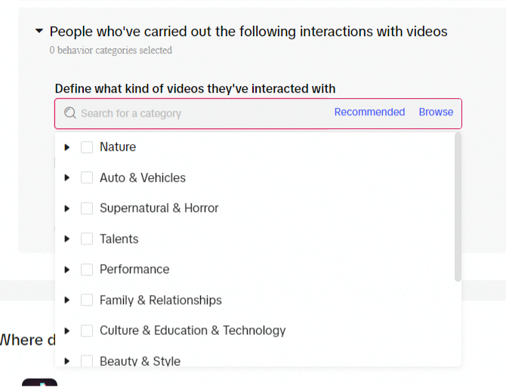Check the Nature category checkbox
The width and height of the screenshot is (506, 387).
pyautogui.click(x=87, y=147)
